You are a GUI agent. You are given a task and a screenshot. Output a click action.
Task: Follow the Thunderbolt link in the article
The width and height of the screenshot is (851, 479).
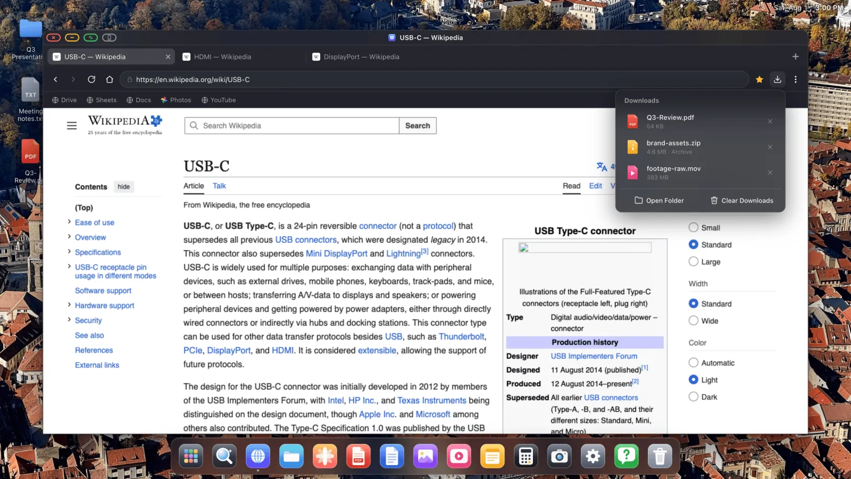click(x=462, y=336)
